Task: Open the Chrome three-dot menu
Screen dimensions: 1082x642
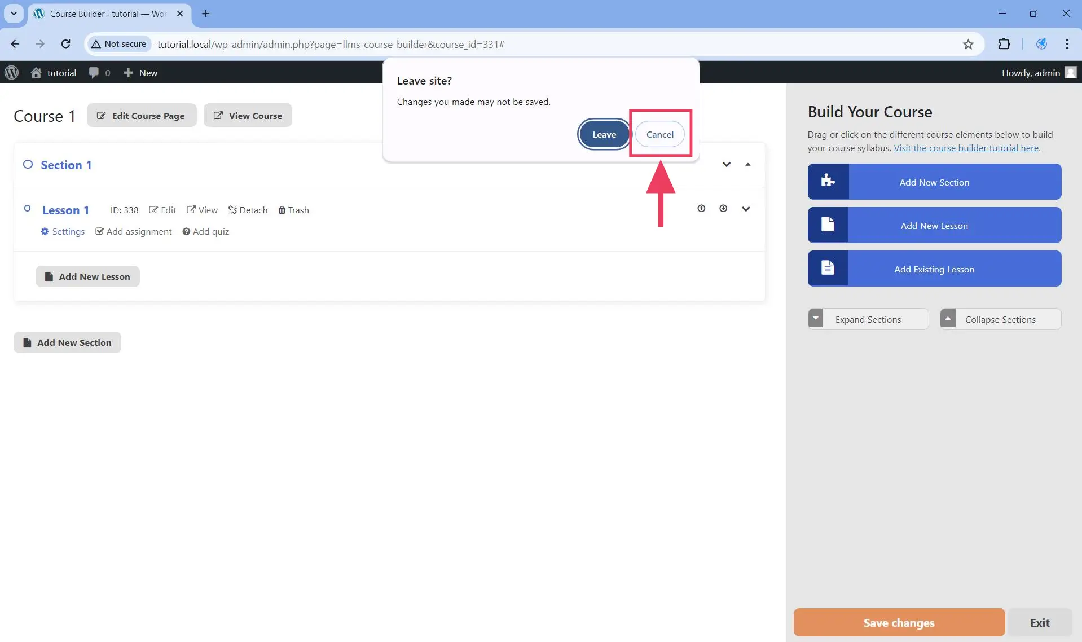Action: coord(1067,44)
